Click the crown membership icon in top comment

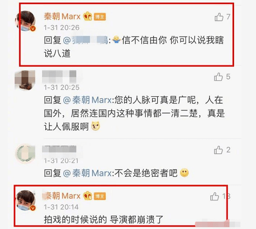pyautogui.click(x=87, y=16)
